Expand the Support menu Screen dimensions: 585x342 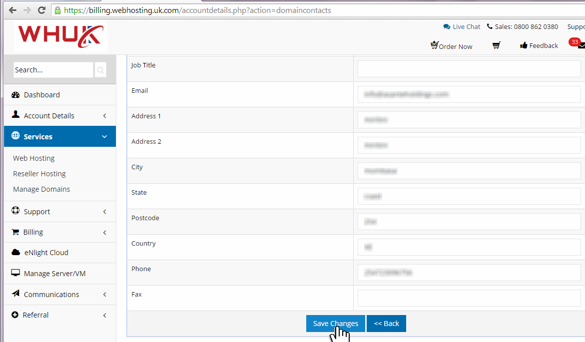pos(37,212)
